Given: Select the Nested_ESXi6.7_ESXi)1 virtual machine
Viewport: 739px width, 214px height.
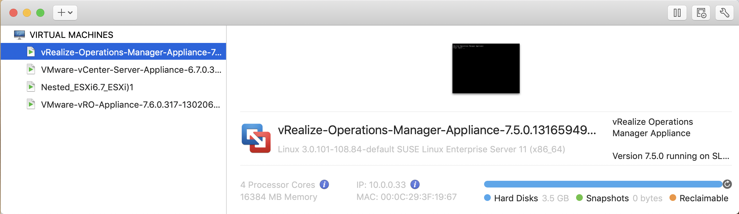Looking at the screenshot, I should [x=113, y=87].
